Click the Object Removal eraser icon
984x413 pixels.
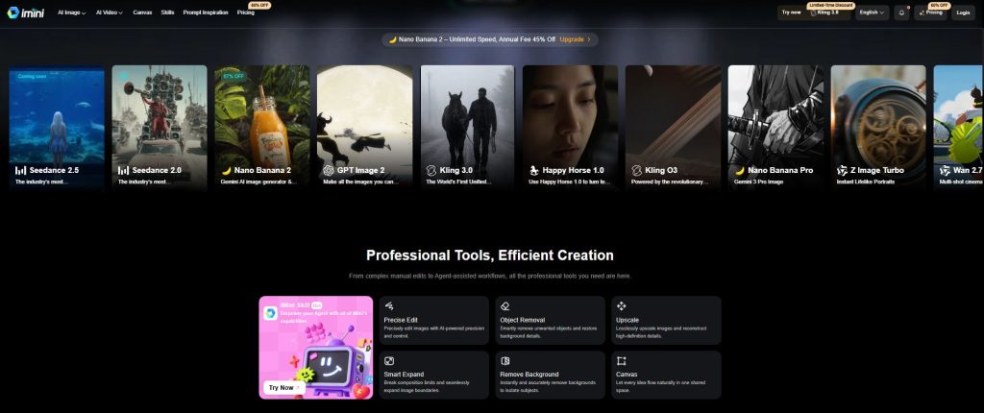point(505,306)
